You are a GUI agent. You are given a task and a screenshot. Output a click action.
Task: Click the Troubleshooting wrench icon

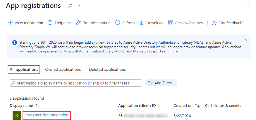pos(78,23)
